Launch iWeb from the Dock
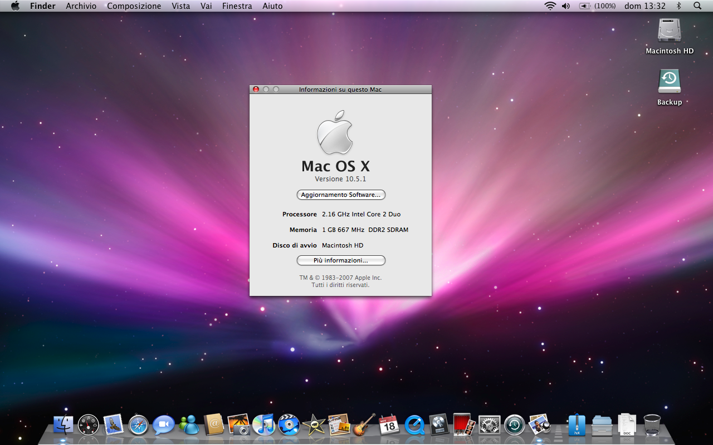The image size is (713, 445). 339,425
